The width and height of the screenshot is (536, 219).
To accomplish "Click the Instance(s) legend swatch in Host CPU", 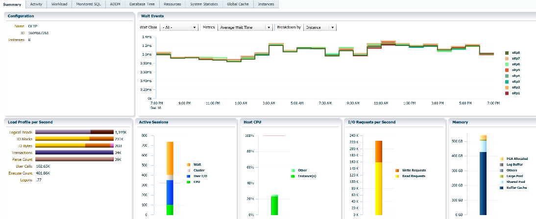I will click(293, 176).
